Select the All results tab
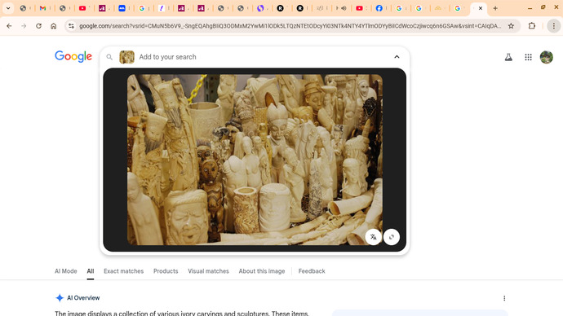The height and width of the screenshot is (316, 563). coord(90,271)
